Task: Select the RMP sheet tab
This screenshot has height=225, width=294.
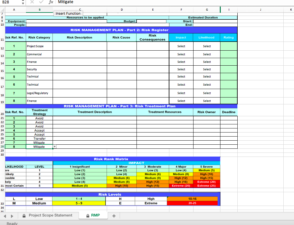Action: (x=93, y=215)
